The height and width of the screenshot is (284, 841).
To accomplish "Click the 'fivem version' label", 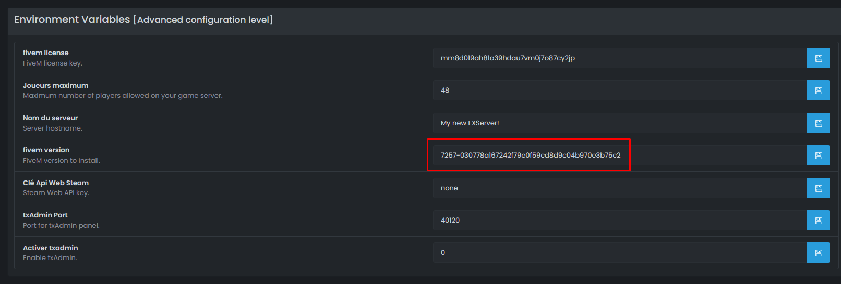I will (46, 150).
